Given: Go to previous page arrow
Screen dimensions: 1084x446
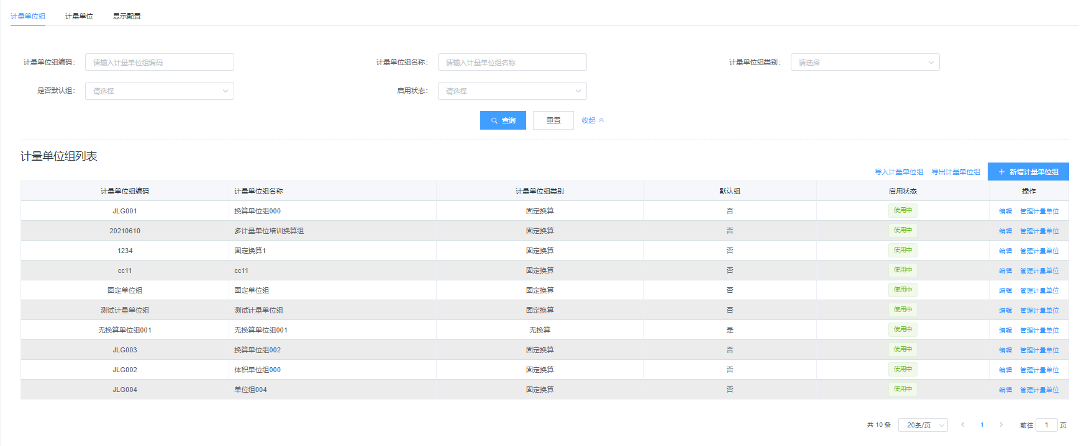Looking at the screenshot, I should [962, 425].
